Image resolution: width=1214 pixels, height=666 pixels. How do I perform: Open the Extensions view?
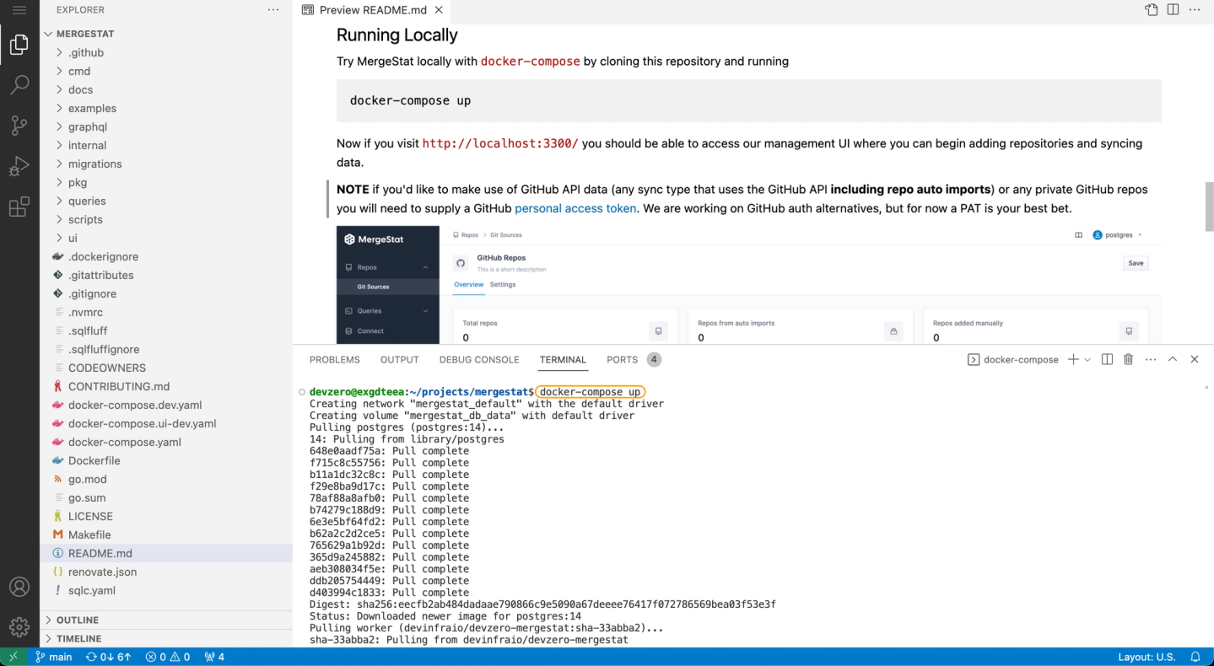pos(19,207)
